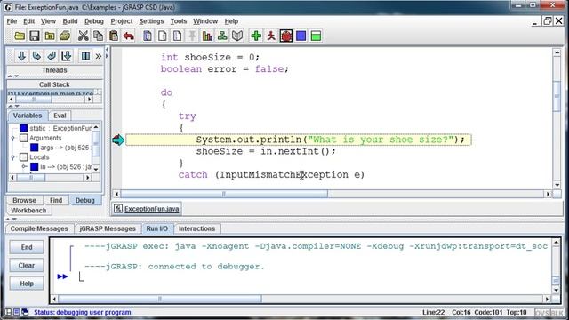Click the Copy toolbar icon
The image size is (569, 320).
tap(99, 36)
